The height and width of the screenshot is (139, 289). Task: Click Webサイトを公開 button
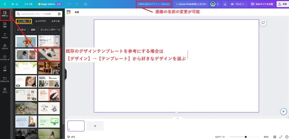262,4
